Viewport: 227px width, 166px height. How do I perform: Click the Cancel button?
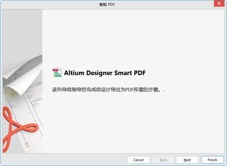click(x=138, y=160)
